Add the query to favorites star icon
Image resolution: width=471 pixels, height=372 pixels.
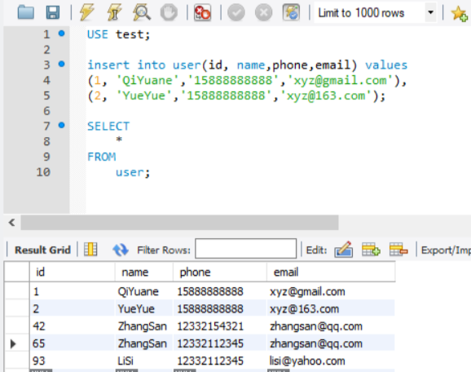click(x=460, y=13)
